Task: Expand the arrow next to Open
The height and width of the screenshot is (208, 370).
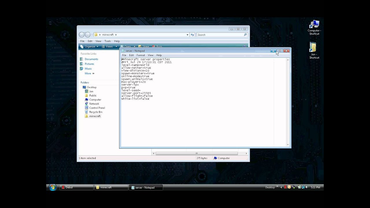Action: [x=134, y=47]
